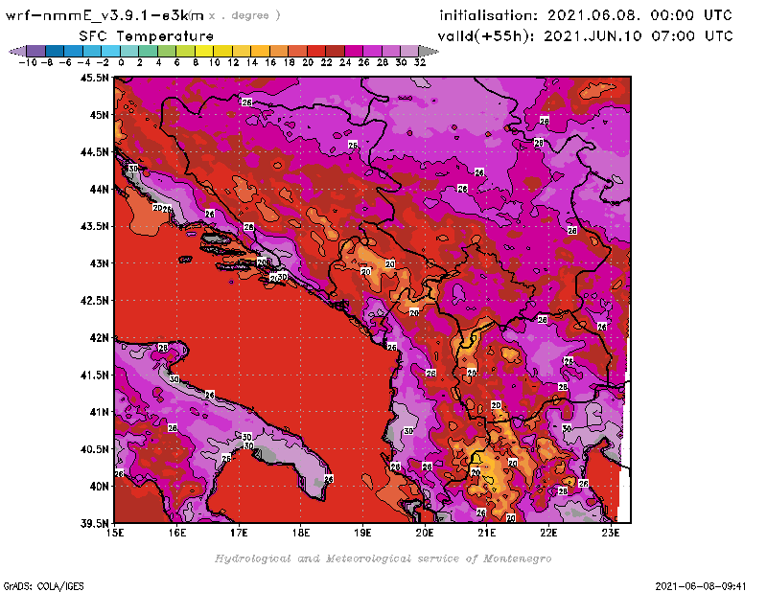Click the 45N latitude axis label
The width and height of the screenshot is (767, 592).
[x=99, y=115]
